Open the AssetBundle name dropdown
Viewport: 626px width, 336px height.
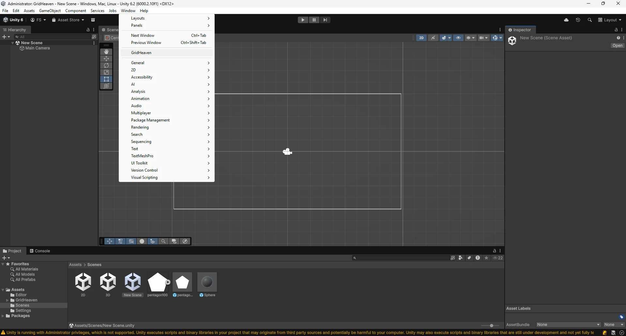coord(568,325)
